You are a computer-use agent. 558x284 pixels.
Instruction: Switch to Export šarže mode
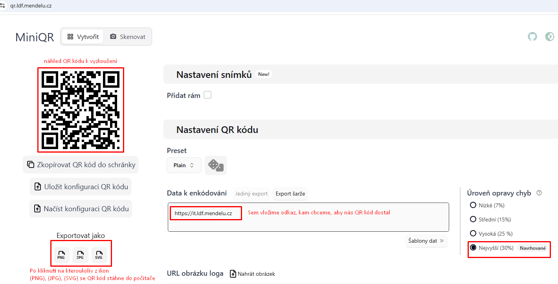point(290,194)
